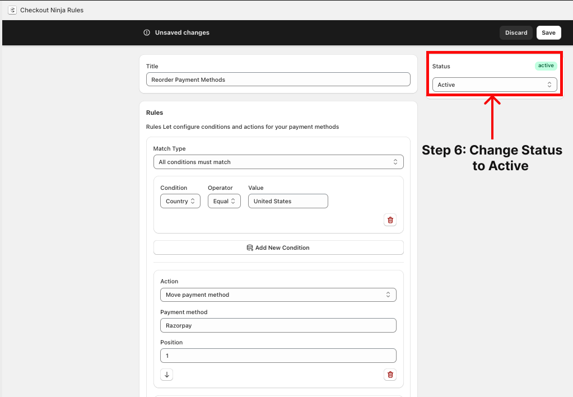573x397 pixels.
Task: Click the Checkout Ninja Rules page title
Action: pos(52,10)
